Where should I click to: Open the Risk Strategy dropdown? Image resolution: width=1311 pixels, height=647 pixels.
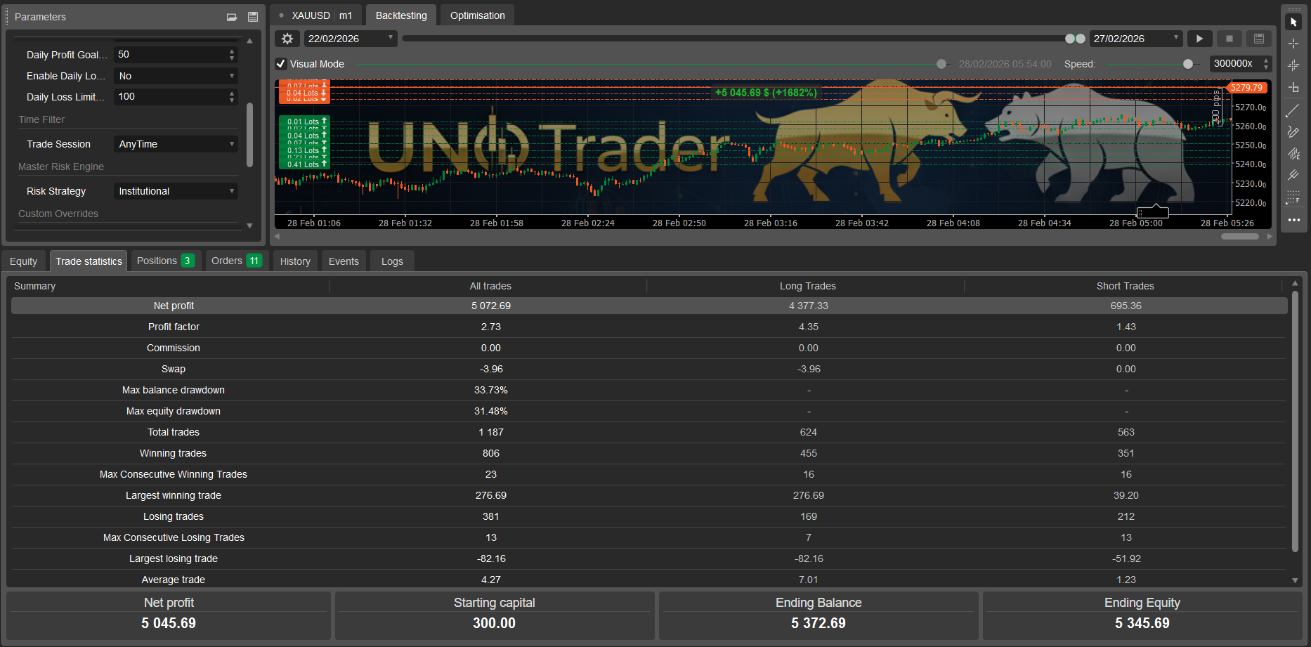pos(175,190)
